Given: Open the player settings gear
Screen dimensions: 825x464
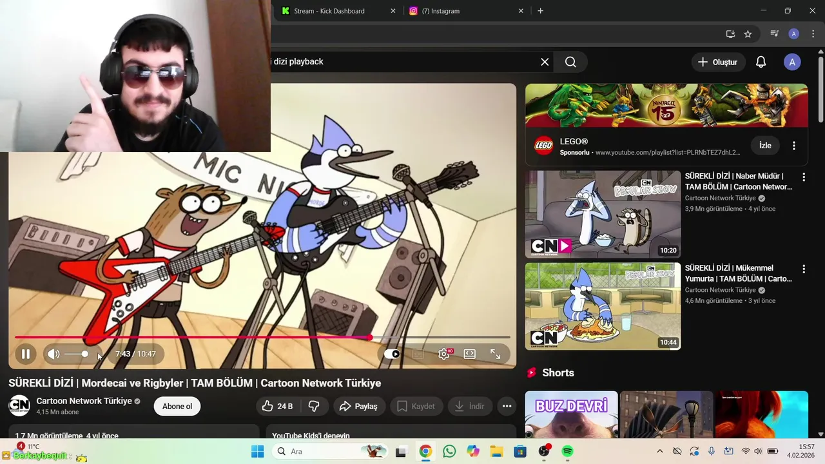Looking at the screenshot, I should pos(444,354).
